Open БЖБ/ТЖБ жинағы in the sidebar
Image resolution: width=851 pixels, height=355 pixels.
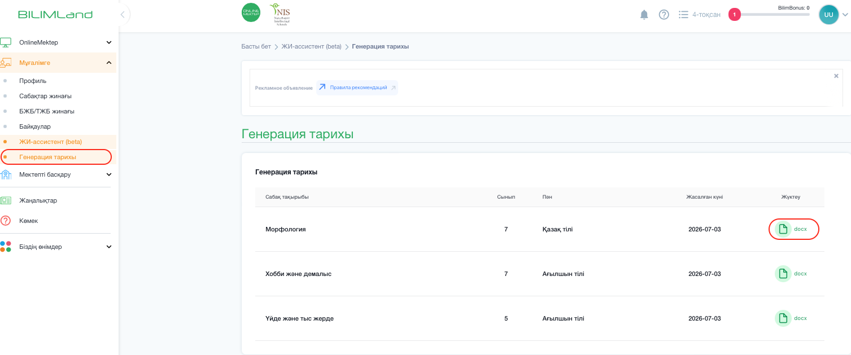[x=47, y=111]
